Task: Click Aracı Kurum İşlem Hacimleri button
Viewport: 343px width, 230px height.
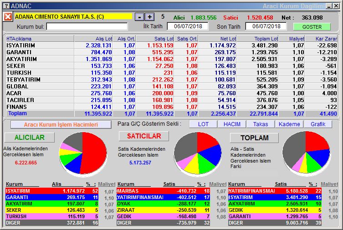Action: point(61,125)
